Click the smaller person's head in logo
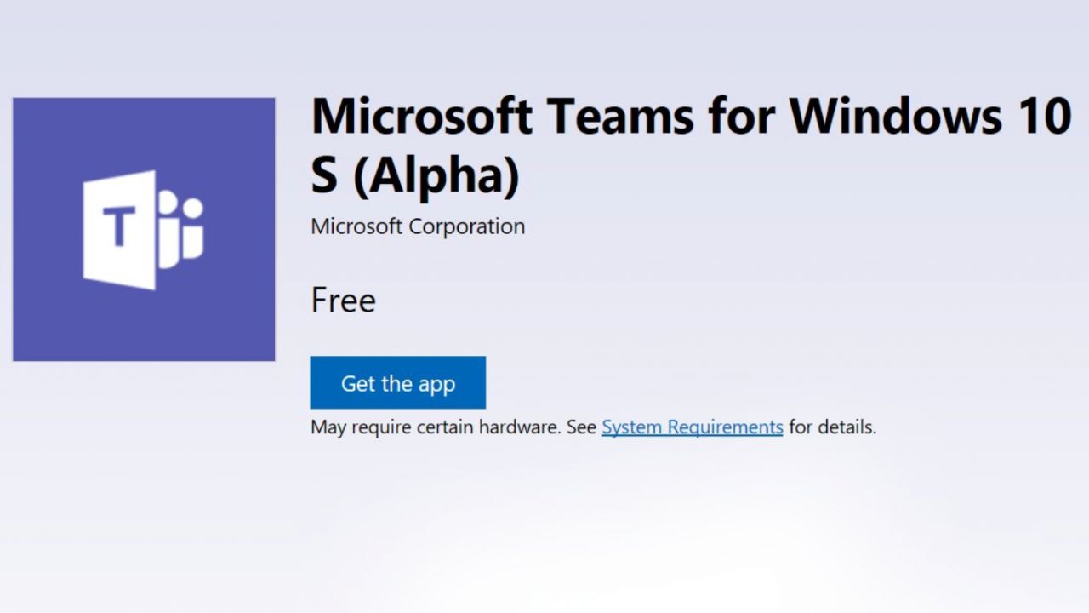1089x613 pixels. tap(193, 209)
